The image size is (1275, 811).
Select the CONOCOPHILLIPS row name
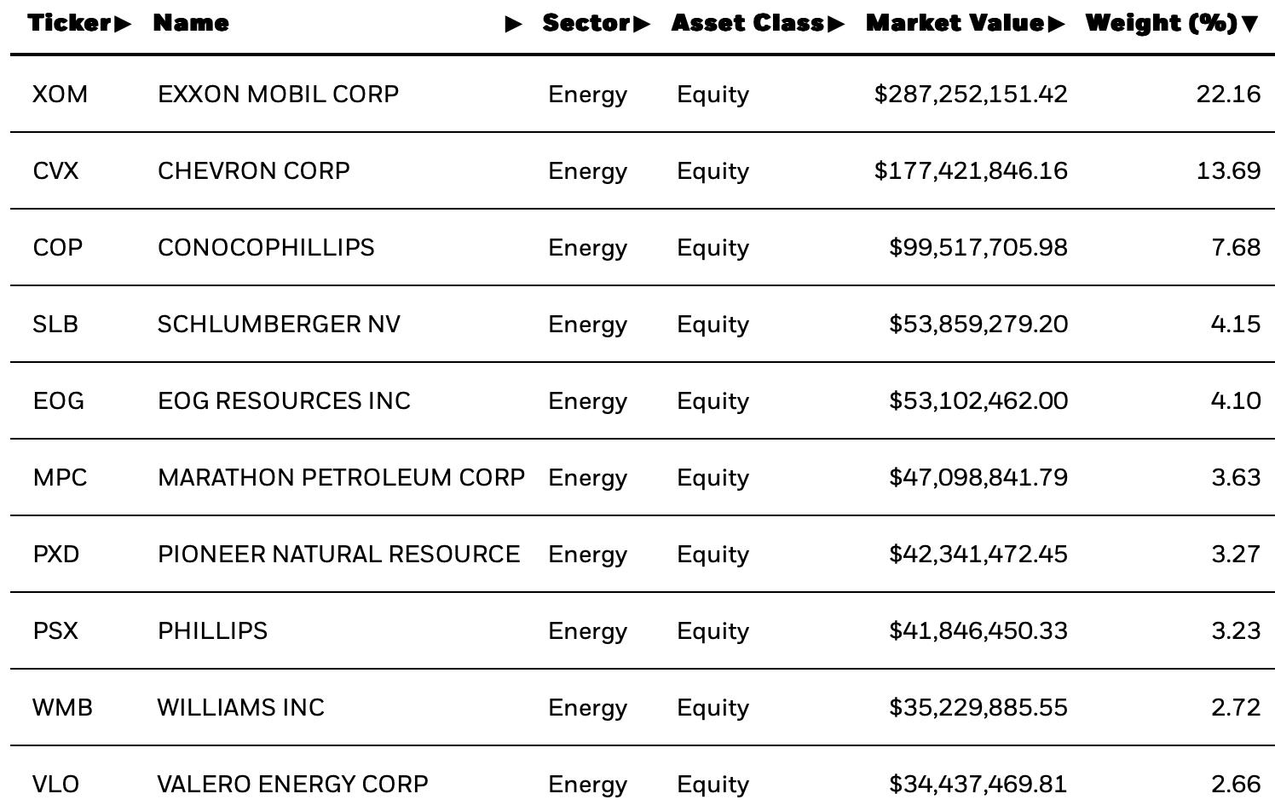[266, 247]
